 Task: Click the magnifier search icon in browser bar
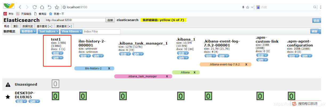click(x=315, y=7)
